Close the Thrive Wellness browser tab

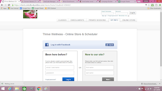(19, 2)
